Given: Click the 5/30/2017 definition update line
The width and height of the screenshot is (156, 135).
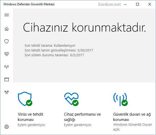Looking at the screenshot, I should 59,50.
